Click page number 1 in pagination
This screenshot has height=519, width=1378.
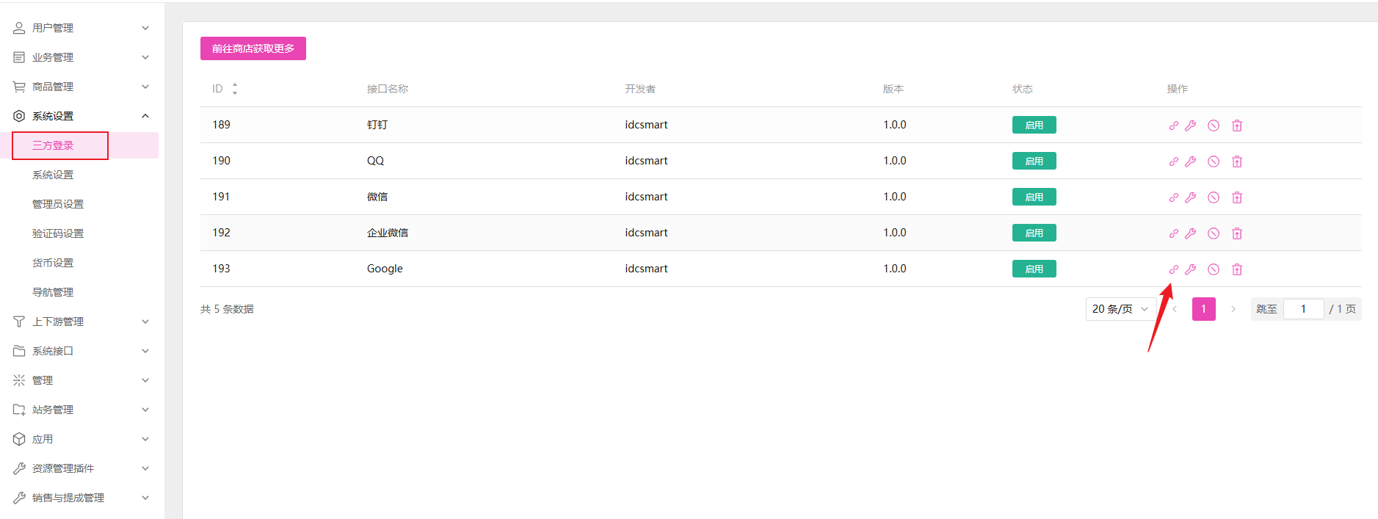coord(1203,309)
